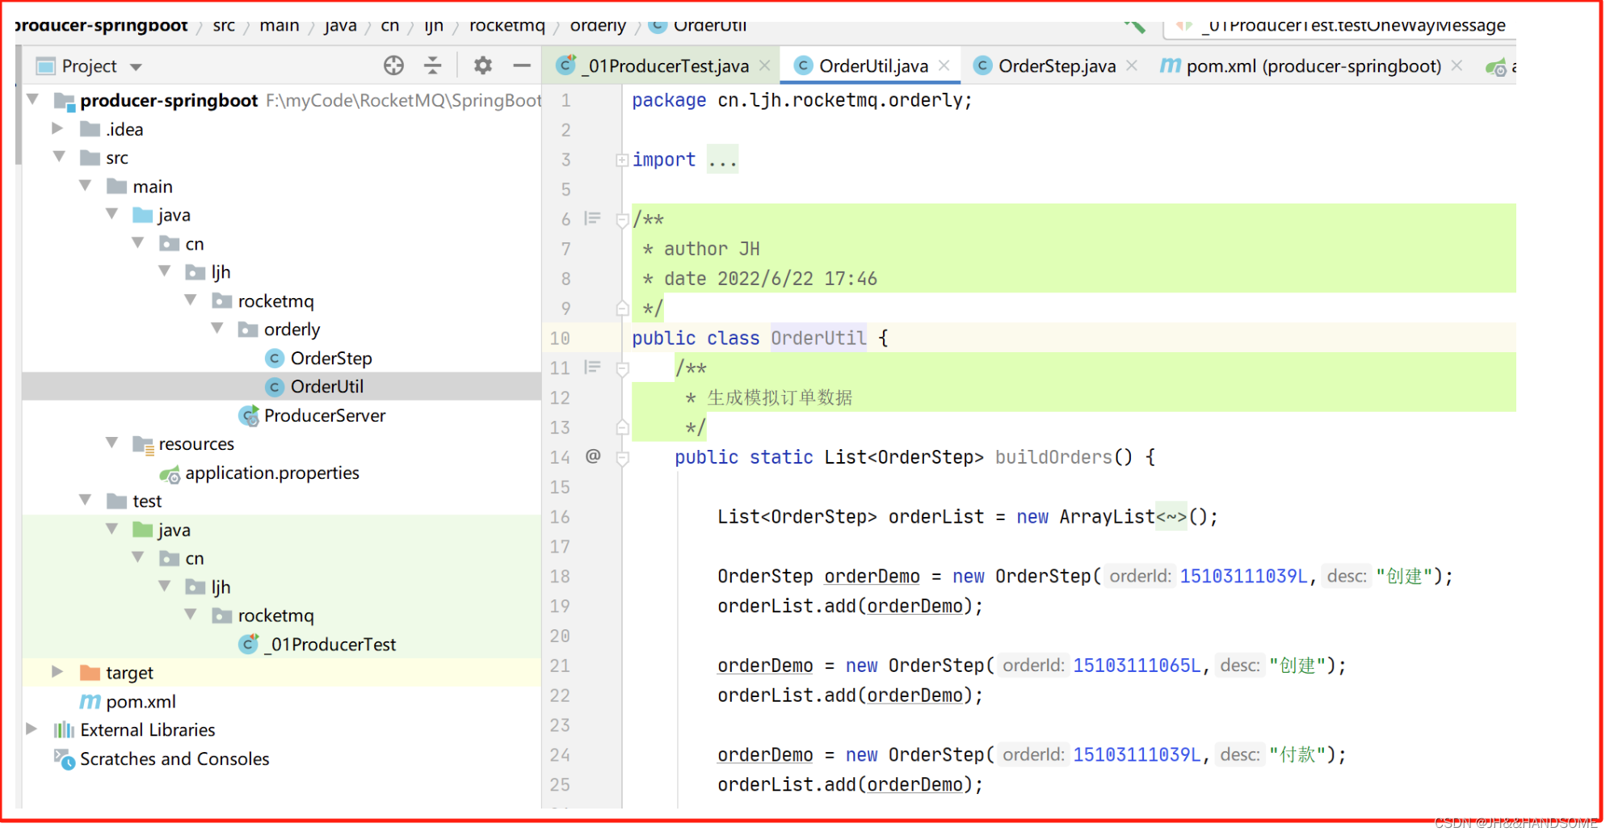This screenshot has width=1610, height=836.
Task: Click the green build hammer icon
Action: [1134, 25]
